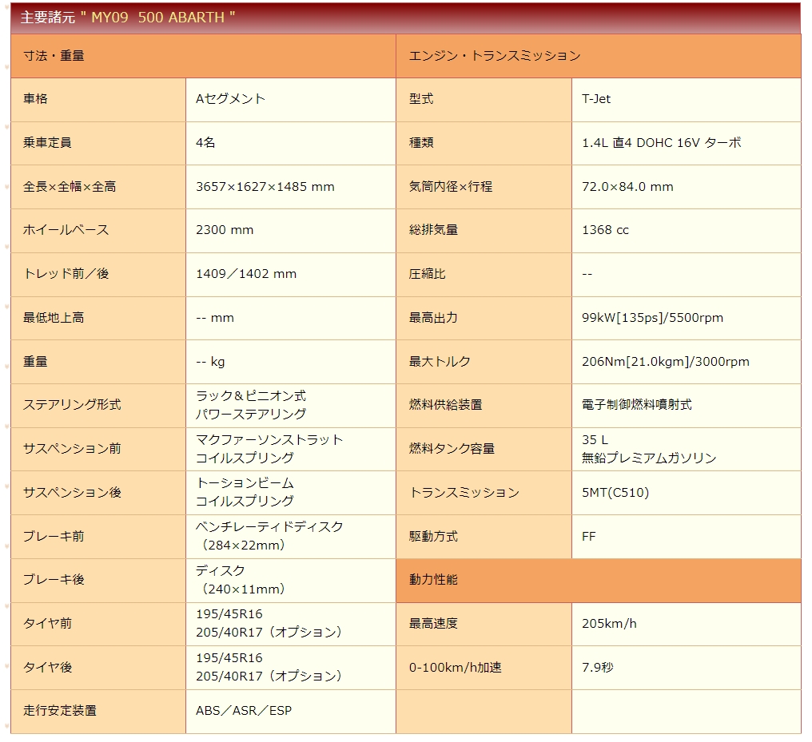The image size is (812, 742).
Task: Select the 'T-Jet' value
Action: (596, 99)
